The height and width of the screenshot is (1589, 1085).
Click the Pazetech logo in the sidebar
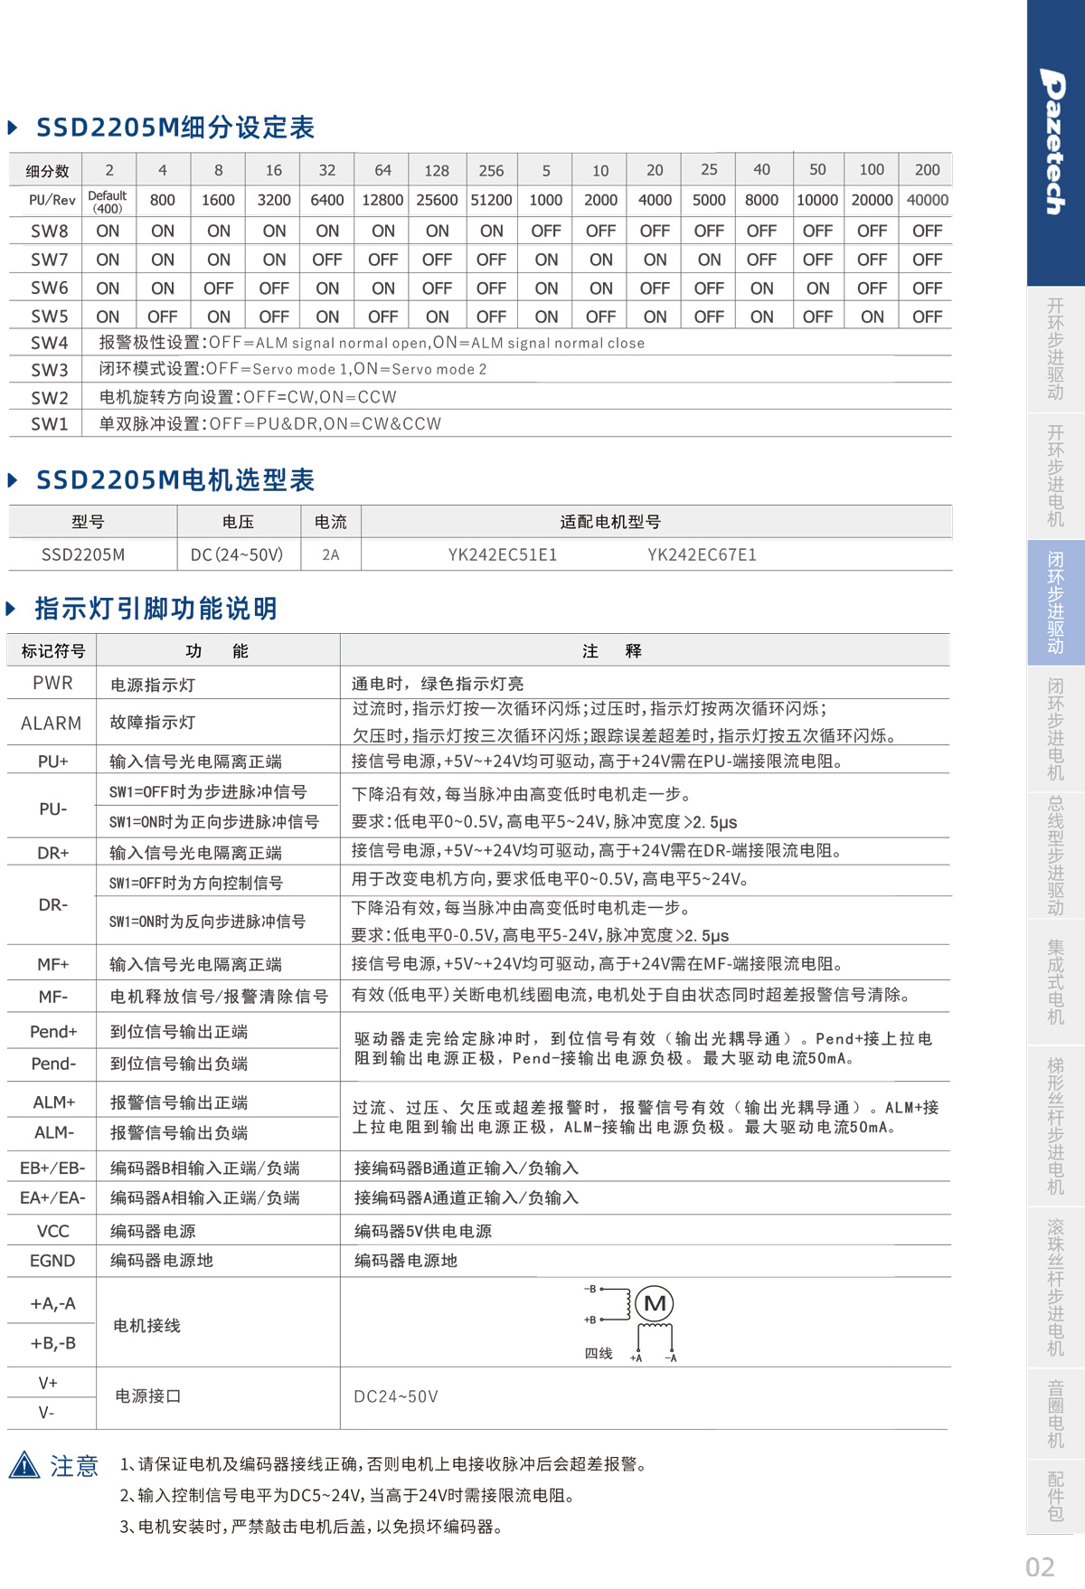coord(1054,142)
